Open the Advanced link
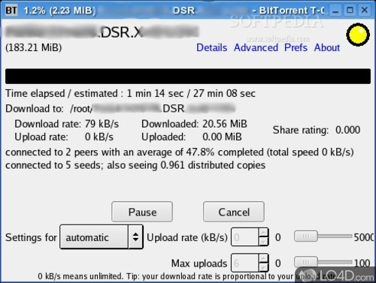 tap(256, 47)
